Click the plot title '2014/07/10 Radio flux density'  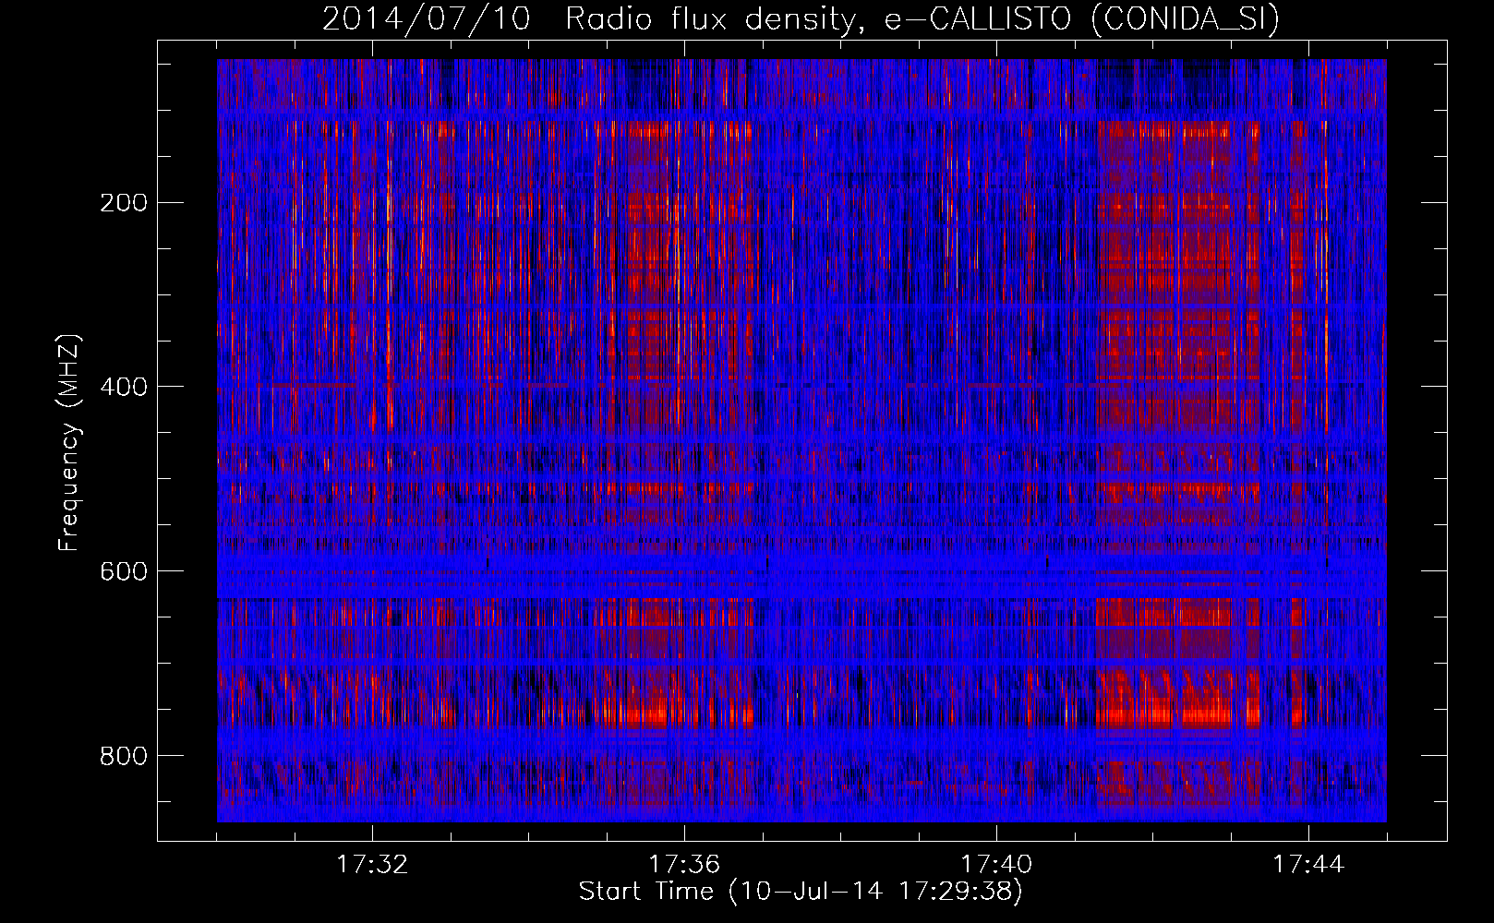[801, 18]
